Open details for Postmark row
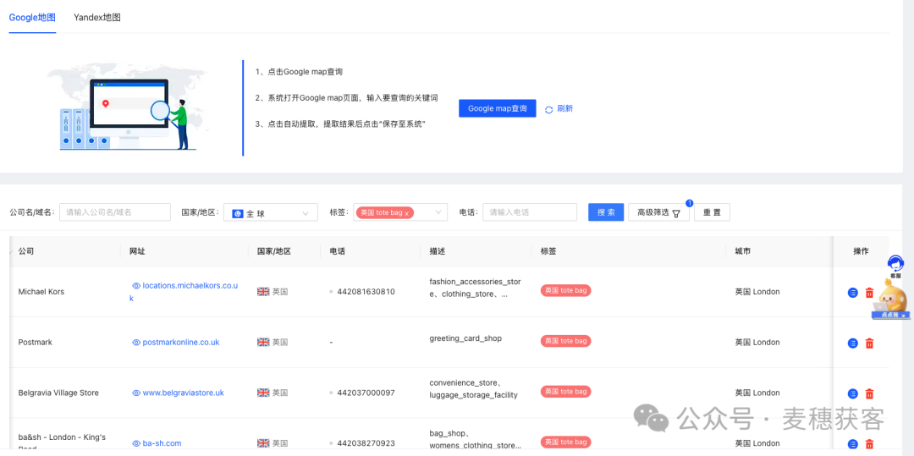The image size is (914, 456). click(852, 343)
